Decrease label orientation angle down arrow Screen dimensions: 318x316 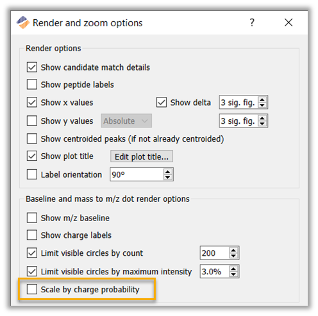point(168,178)
